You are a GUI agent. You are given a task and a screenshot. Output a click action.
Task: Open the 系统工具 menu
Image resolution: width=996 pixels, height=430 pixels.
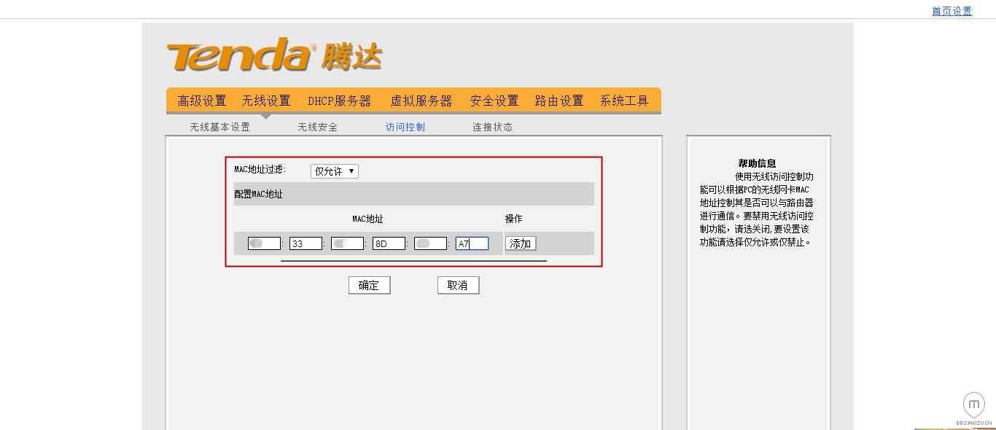tap(625, 101)
